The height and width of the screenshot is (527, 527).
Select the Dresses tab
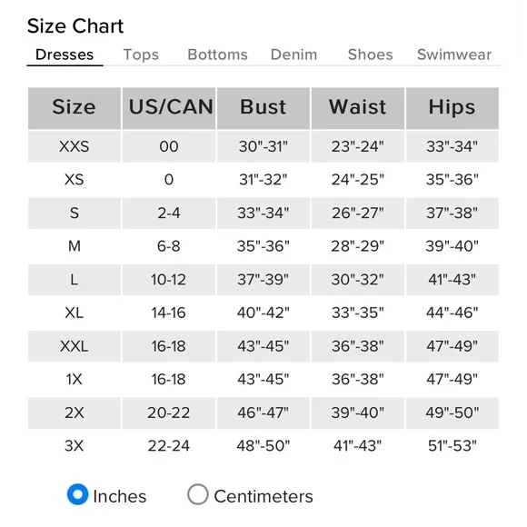[65, 55]
